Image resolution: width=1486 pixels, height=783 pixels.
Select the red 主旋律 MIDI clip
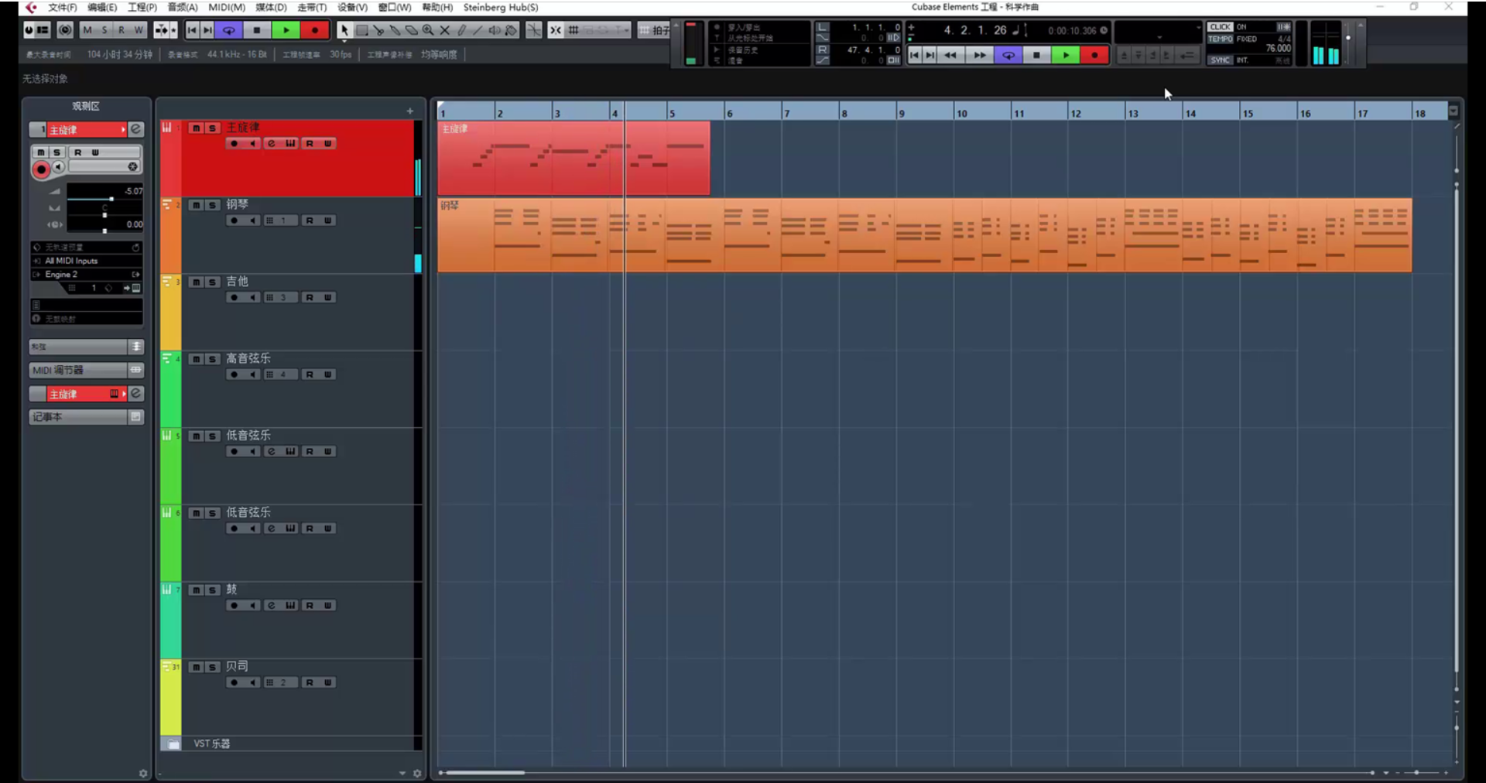tap(574, 158)
